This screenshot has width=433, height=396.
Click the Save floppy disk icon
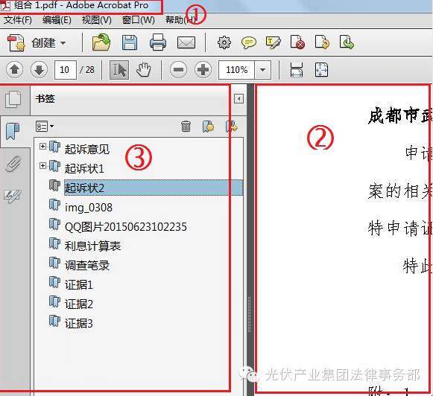(x=130, y=42)
